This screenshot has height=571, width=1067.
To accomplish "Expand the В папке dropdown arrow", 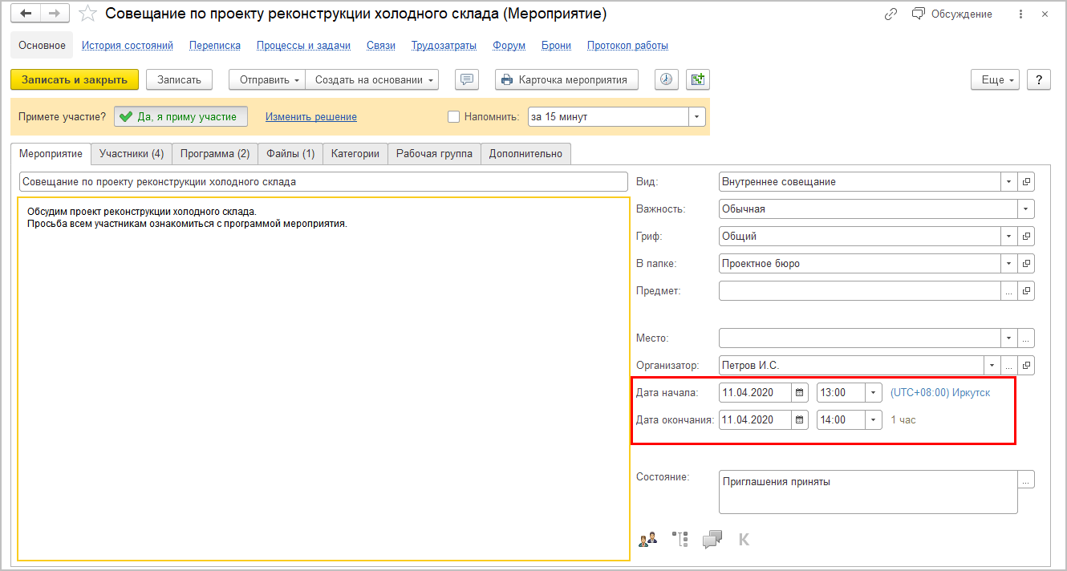I will (1009, 263).
